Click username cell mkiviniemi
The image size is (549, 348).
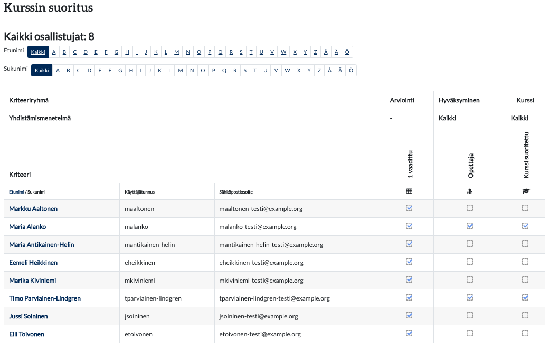click(140, 281)
